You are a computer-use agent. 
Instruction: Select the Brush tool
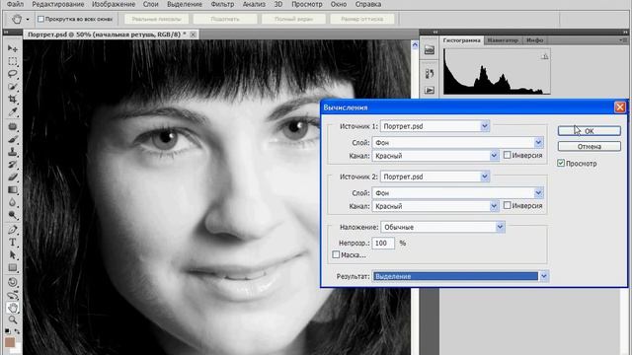pos(13,139)
